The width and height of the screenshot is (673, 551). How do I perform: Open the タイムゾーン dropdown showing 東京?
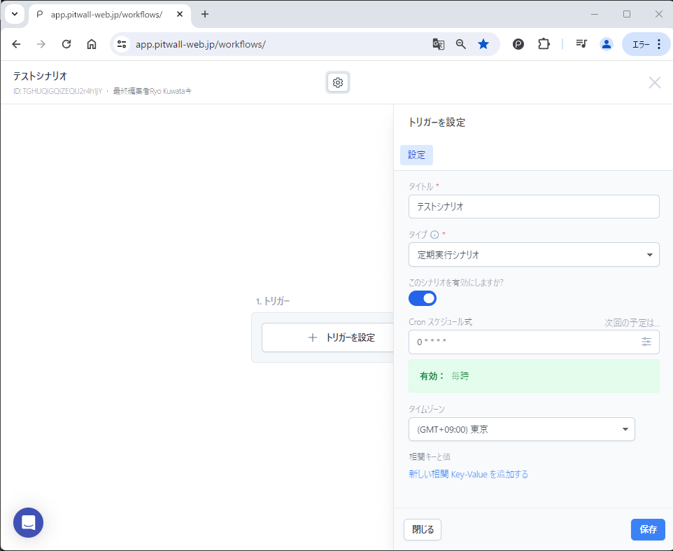pyautogui.click(x=521, y=429)
